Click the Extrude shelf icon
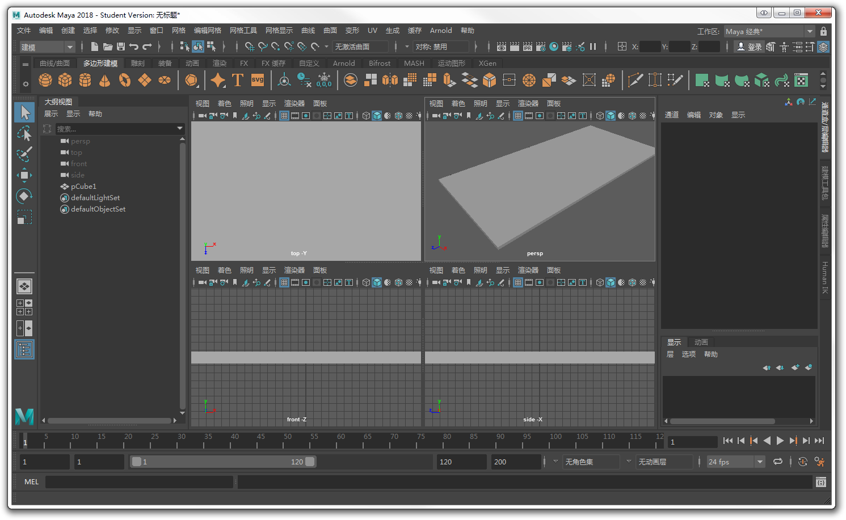Viewport: 846px width, 520px height. point(449,81)
